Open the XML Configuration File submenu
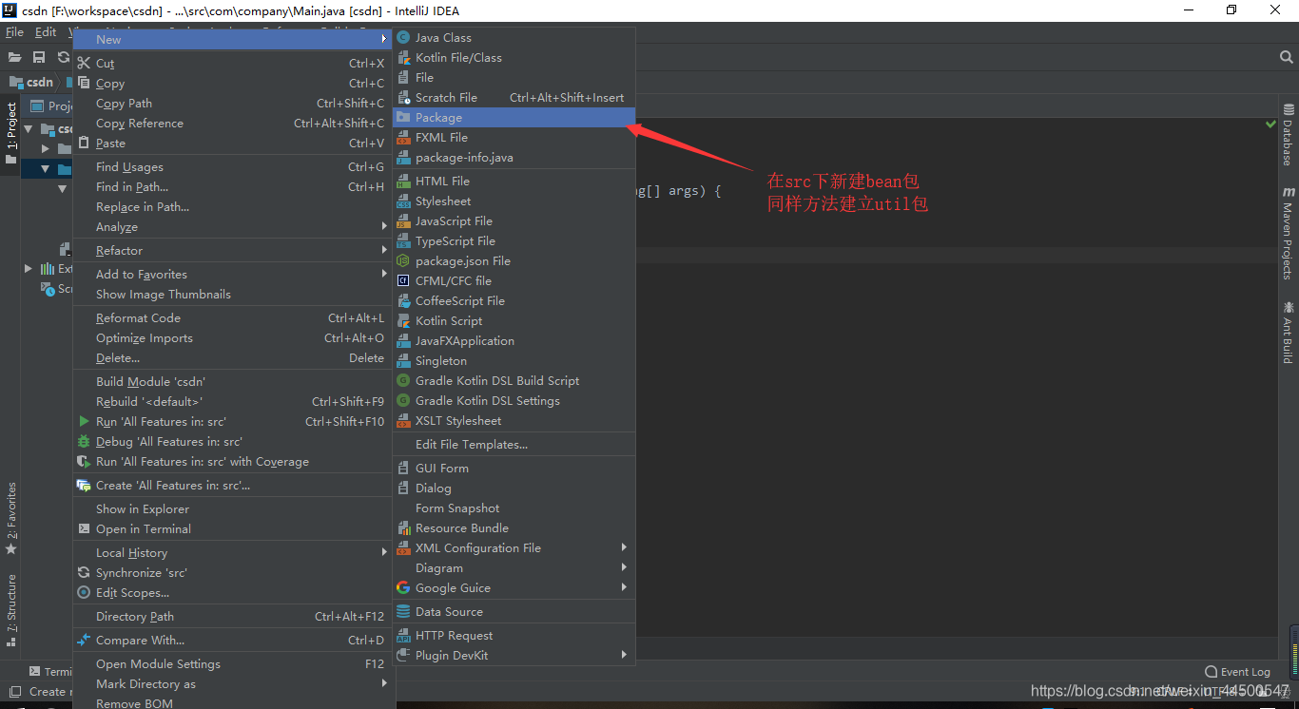This screenshot has width=1299, height=709. pos(514,547)
